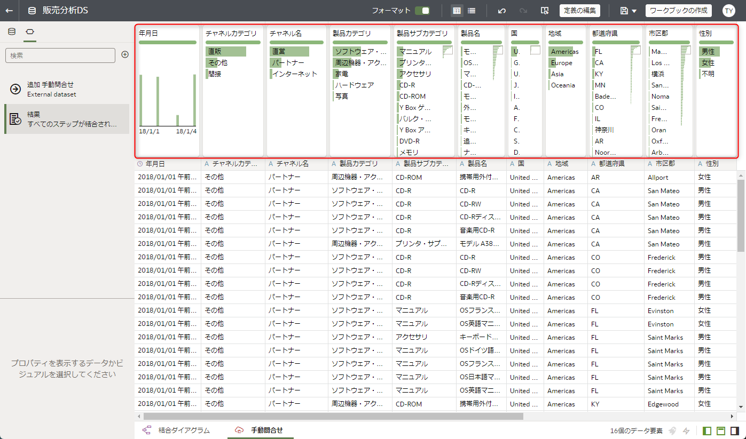Switch to list view icon
The image size is (746, 439).
[x=472, y=11]
